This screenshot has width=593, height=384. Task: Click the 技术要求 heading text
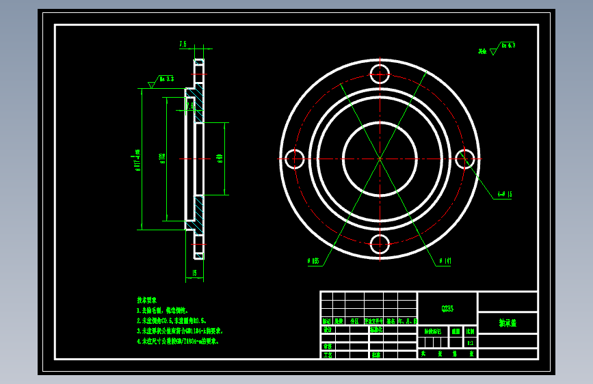coord(147,300)
